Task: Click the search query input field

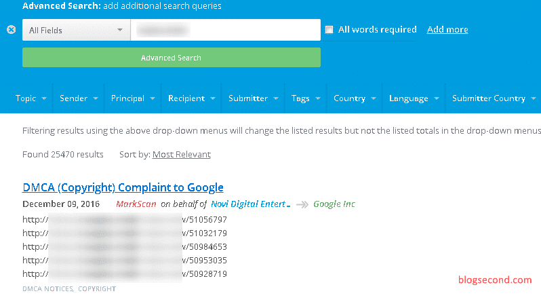Action: pos(226,30)
